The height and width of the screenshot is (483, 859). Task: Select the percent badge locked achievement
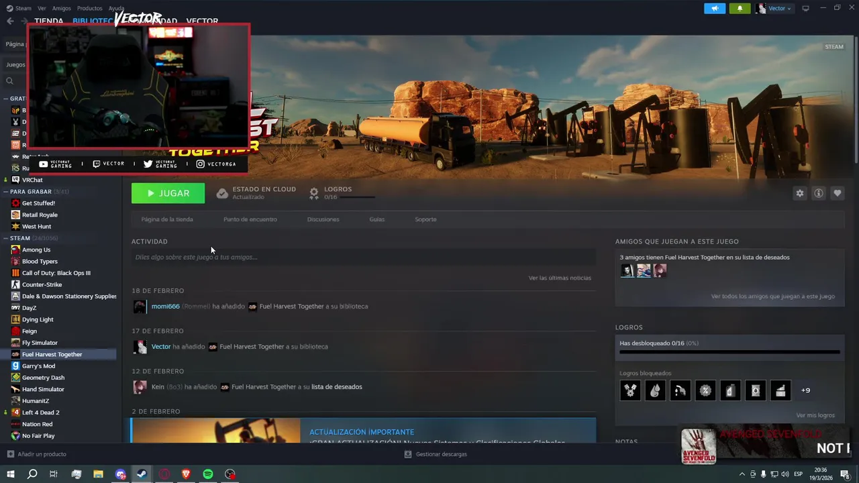705,390
